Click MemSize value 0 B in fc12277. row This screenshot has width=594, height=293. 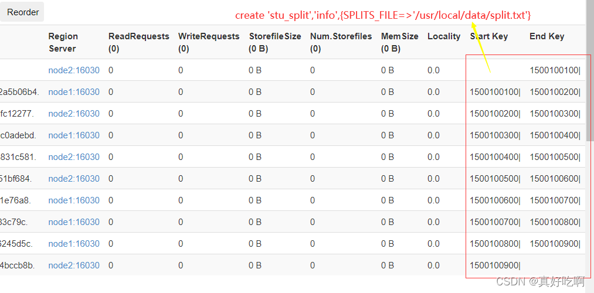(x=387, y=114)
